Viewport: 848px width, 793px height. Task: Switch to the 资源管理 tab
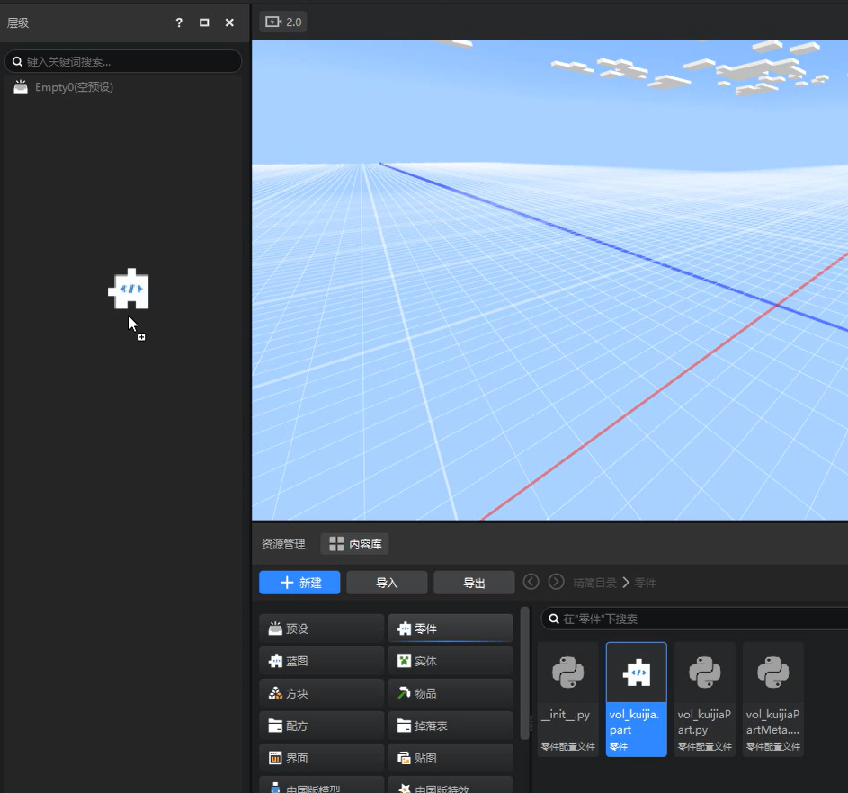click(282, 544)
